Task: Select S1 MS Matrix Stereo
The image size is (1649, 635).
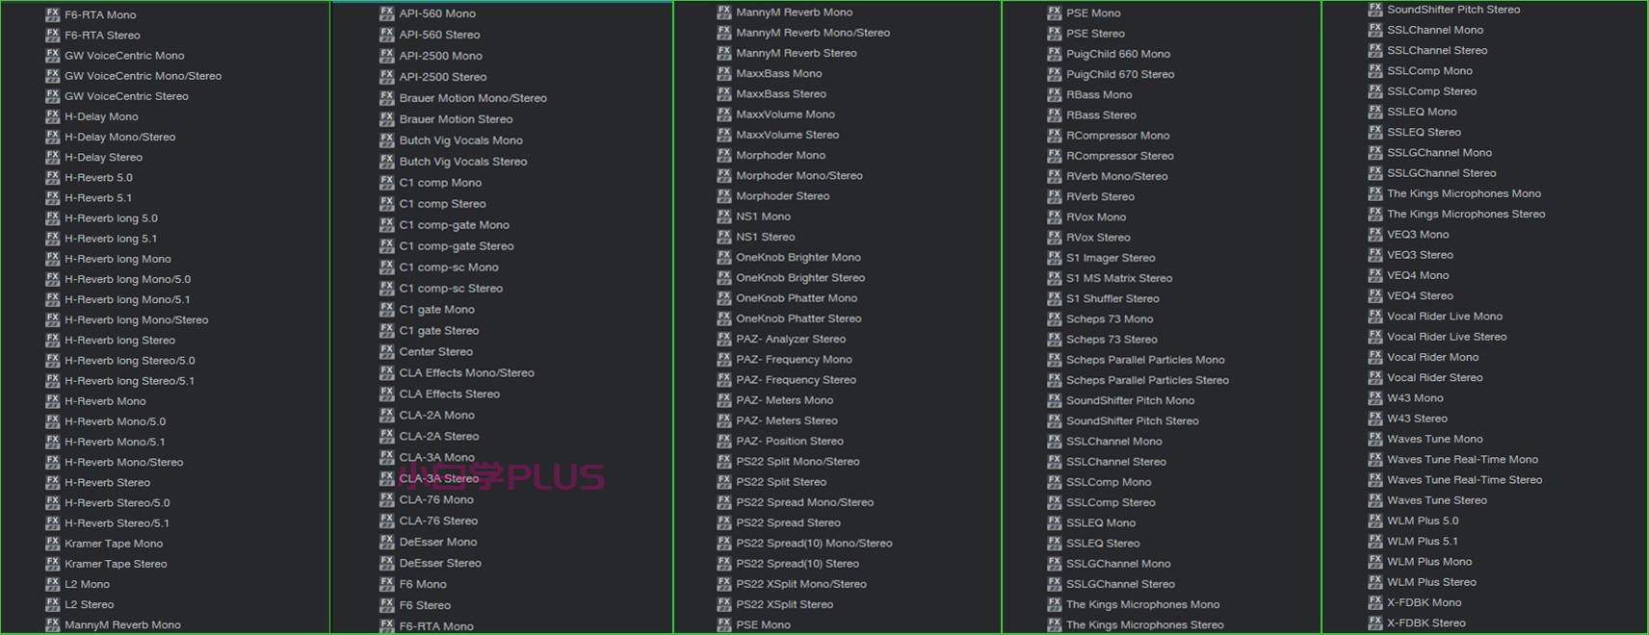Action: point(1119,278)
